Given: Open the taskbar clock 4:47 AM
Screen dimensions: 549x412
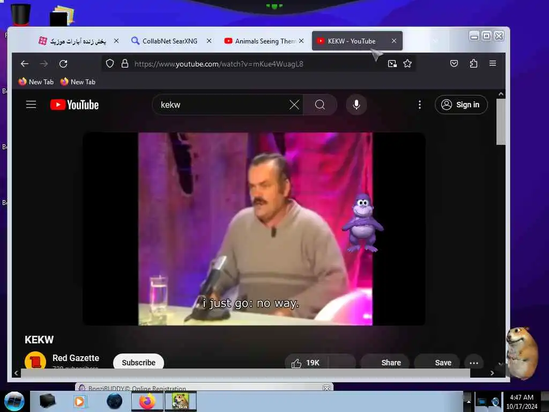Looking at the screenshot, I should click(522, 401).
